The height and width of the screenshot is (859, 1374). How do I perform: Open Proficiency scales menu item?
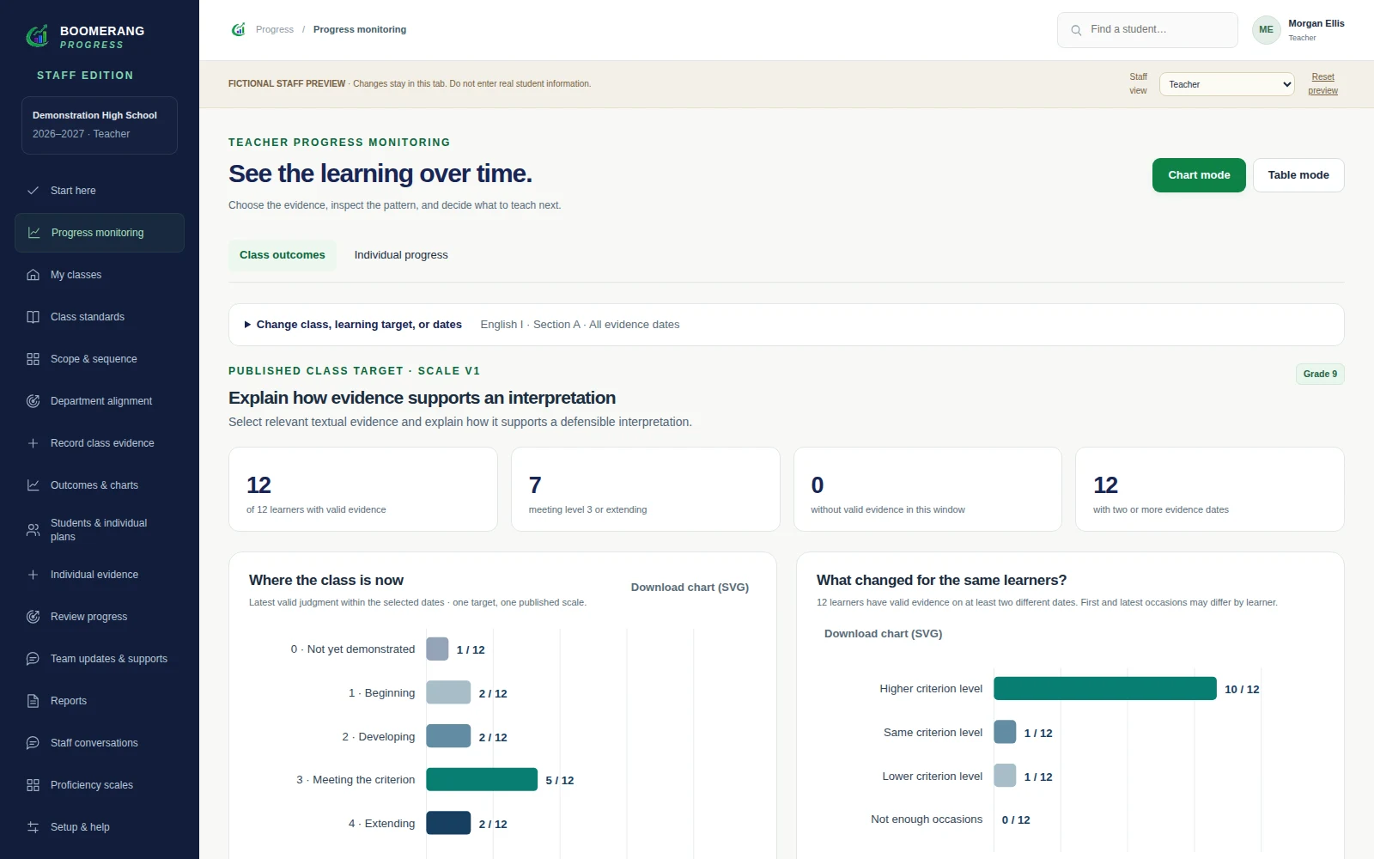tap(100, 785)
